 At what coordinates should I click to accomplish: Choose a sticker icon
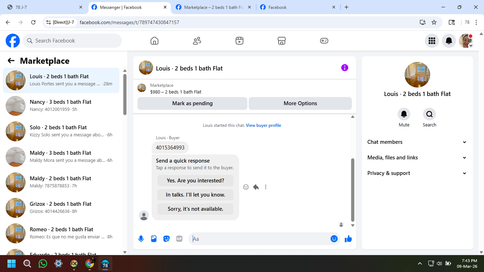(167, 239)
